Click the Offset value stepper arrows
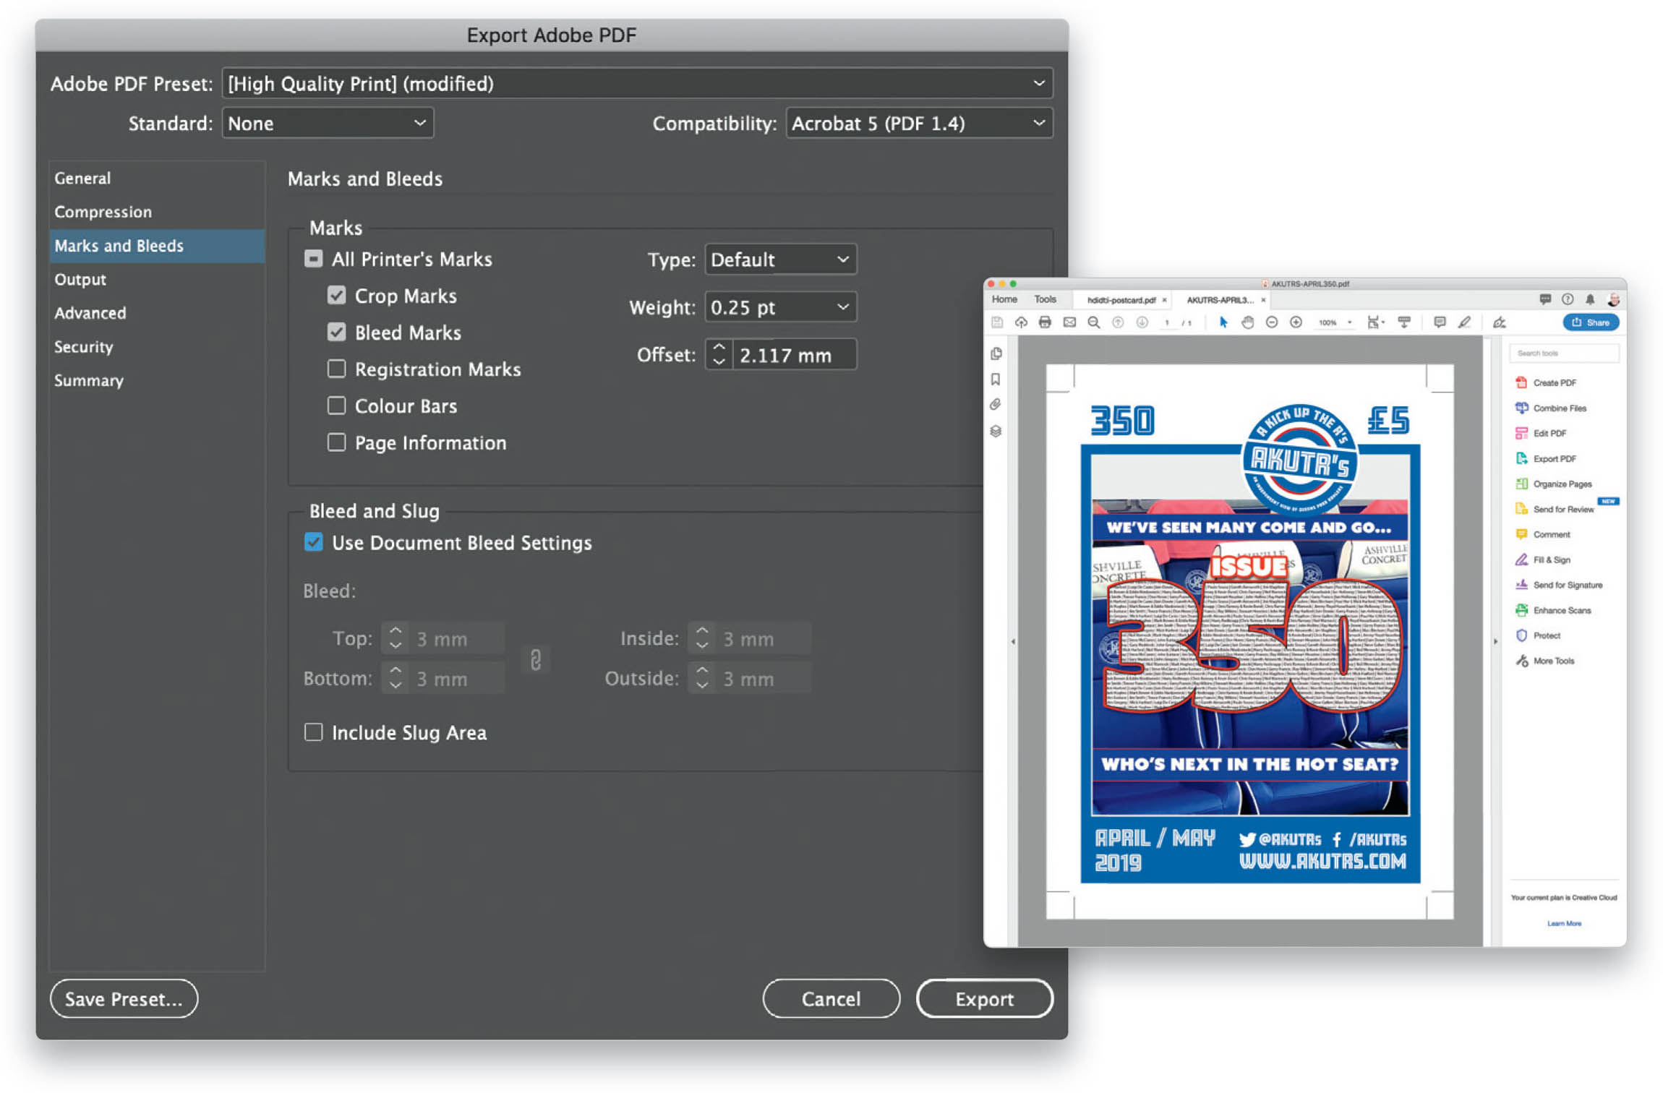 (719, 355)
